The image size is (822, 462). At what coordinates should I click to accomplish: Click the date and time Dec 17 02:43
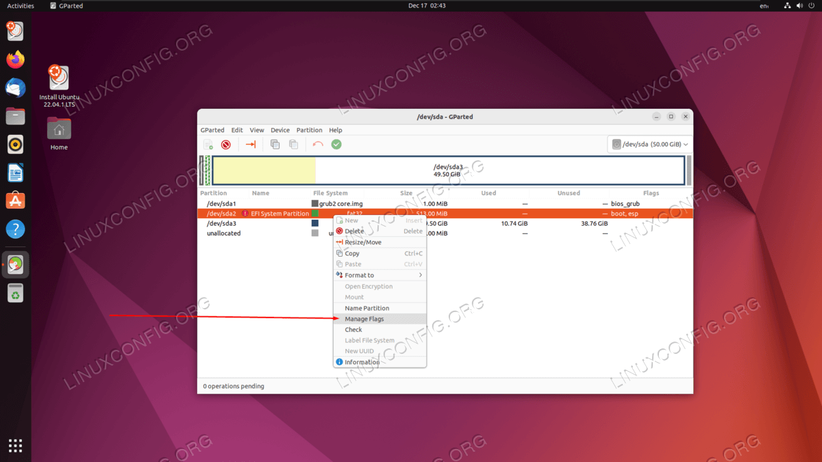(427, 5)
